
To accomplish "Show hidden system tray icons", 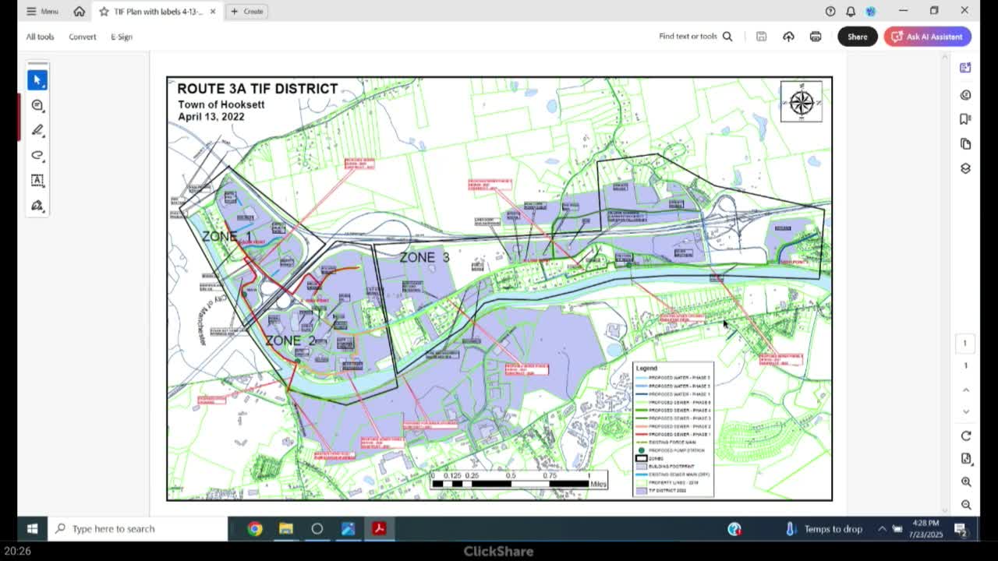I will point(882,528).
